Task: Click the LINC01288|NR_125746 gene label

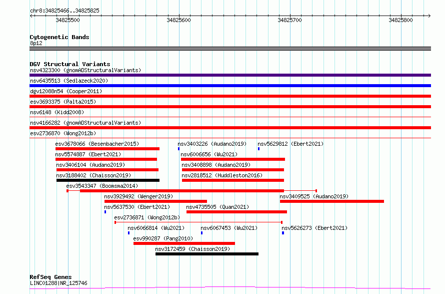Action: click(58, 283)
